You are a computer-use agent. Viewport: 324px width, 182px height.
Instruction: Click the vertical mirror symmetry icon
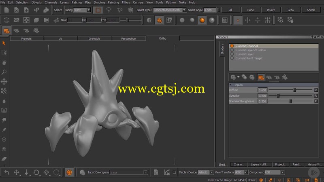tap(258, 20)
